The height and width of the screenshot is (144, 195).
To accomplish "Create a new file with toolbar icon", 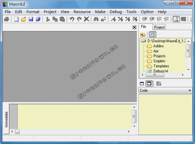I will (x=16, y=19).
